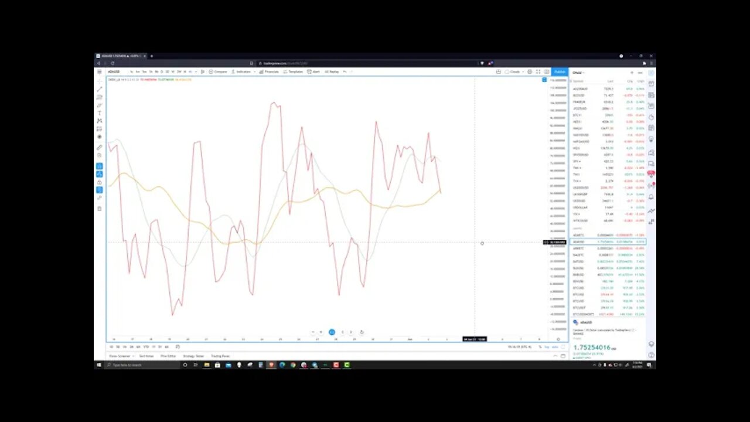Expand the Clouds layout dropdown arrow

point(523,72)
